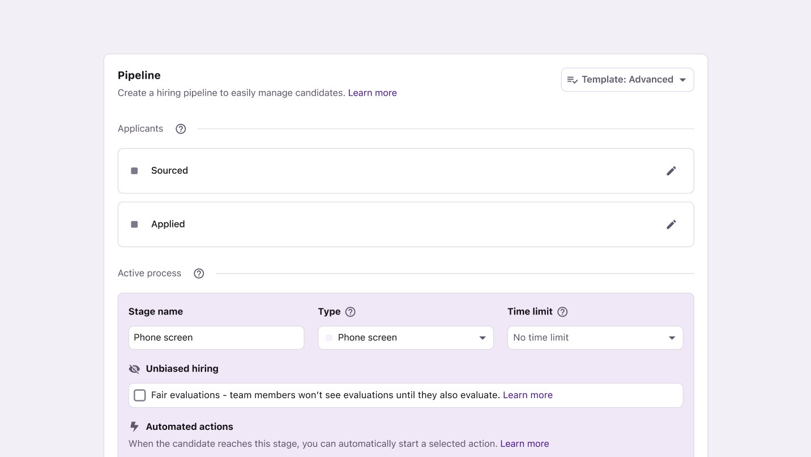Click the lightning bolt Automated actions icon
The image size is (811, 457).
134,426
